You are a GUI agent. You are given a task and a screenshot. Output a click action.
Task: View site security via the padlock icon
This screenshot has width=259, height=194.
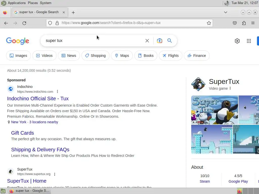[x=57, y=23]
